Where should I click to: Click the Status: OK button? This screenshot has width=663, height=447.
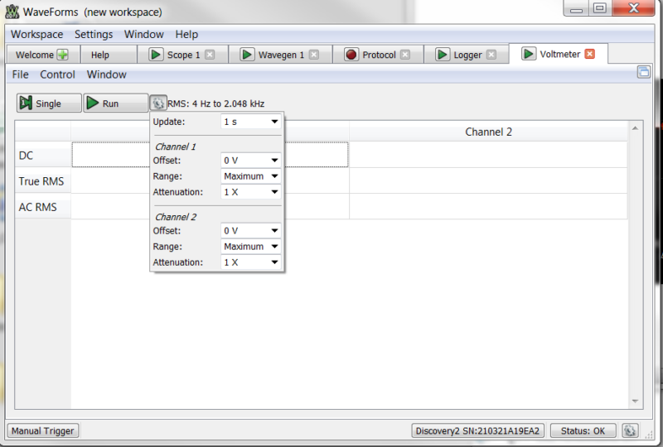tap(583, 430)
